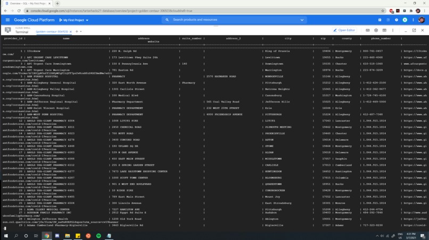Open the Windows Start menu

6,236
